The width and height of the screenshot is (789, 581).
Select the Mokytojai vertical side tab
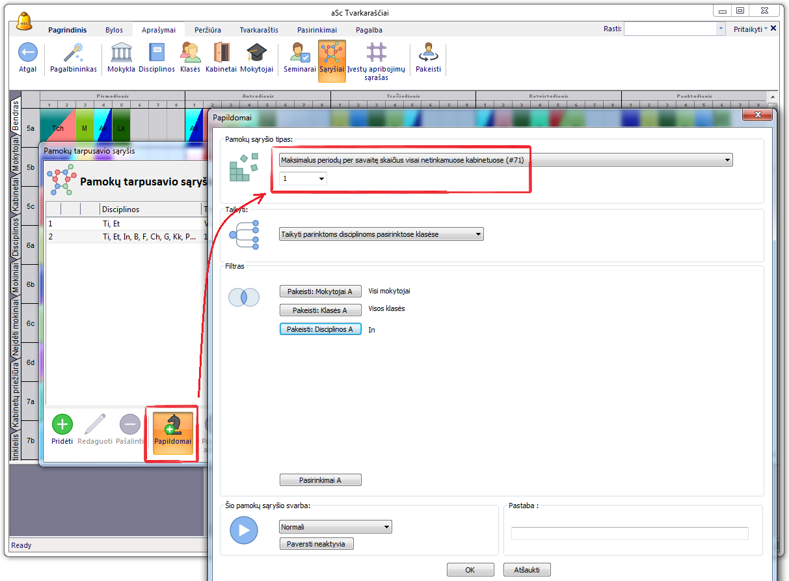point(16,154)
